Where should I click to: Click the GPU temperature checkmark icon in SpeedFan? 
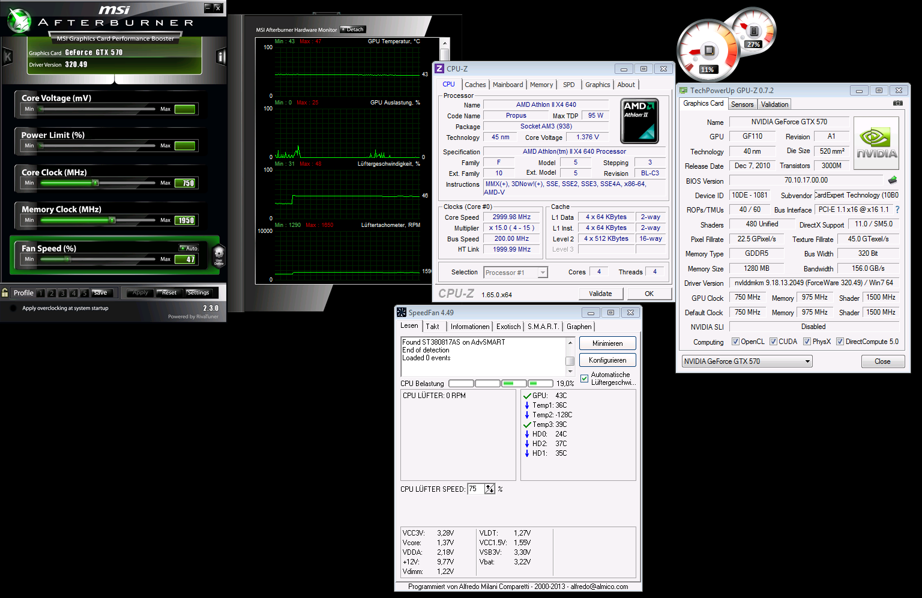click(527, 396)
